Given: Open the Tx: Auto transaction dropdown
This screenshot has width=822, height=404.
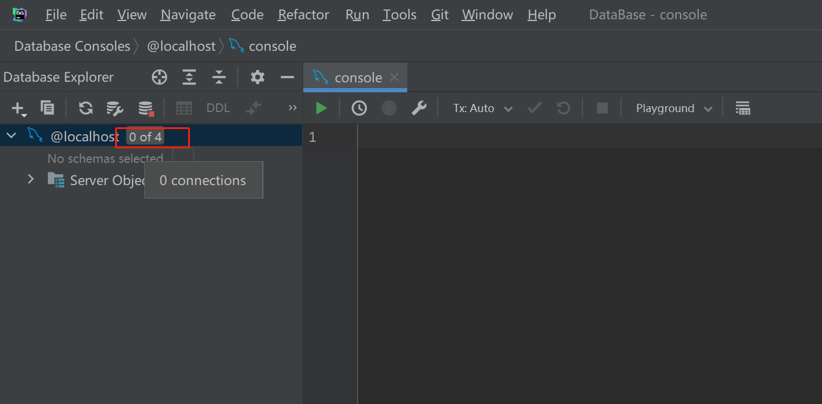Looking at the screenshot, I should coord(483,109).
